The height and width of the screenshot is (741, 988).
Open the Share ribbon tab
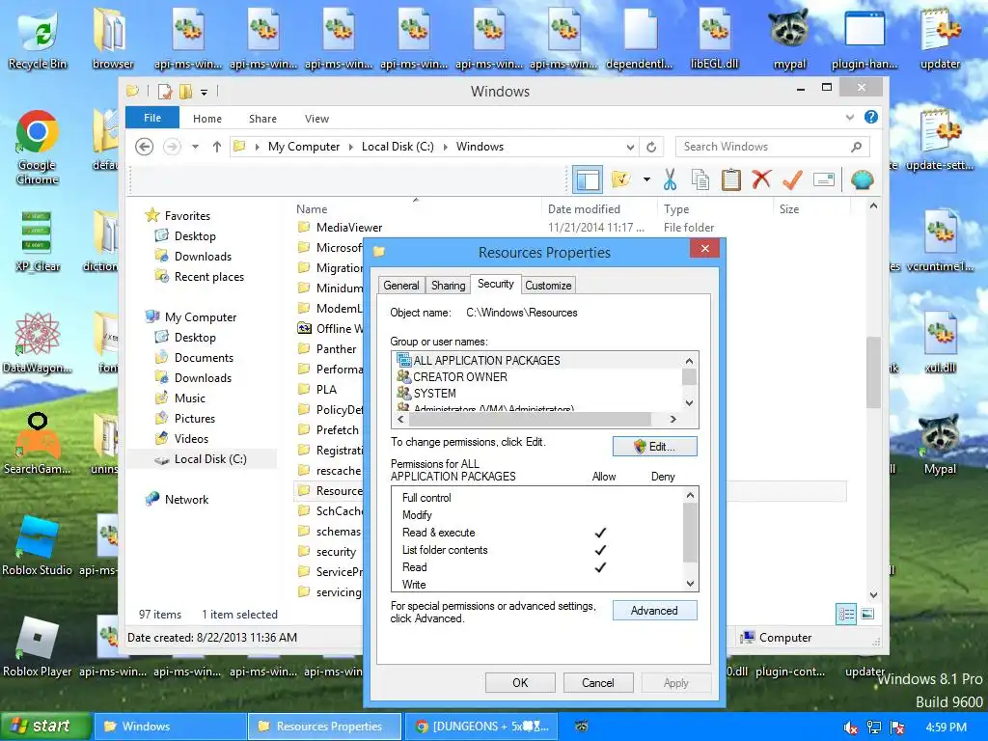pyautogui.click(x=262, y=119)
